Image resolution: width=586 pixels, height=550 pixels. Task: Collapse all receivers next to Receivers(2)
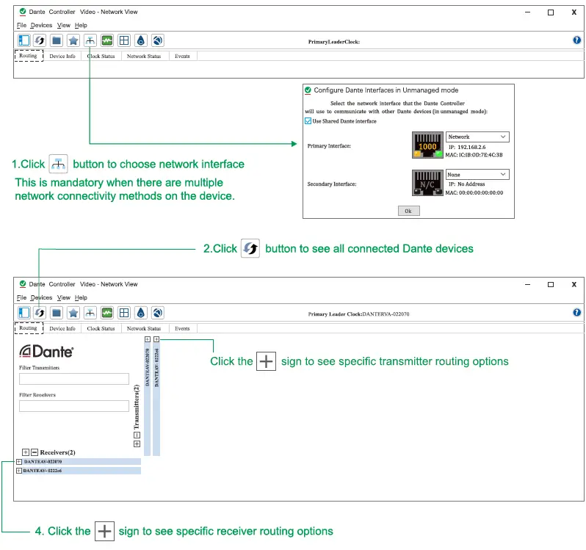coord(35,452)
